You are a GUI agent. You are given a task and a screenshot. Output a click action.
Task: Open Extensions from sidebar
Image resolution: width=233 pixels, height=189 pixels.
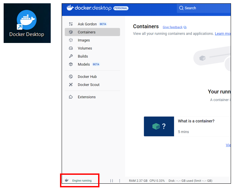coord(92,97)
